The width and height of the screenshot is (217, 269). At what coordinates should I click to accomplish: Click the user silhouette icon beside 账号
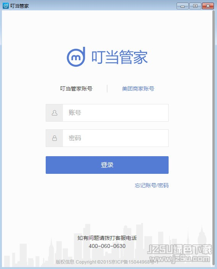coord(55,113)
